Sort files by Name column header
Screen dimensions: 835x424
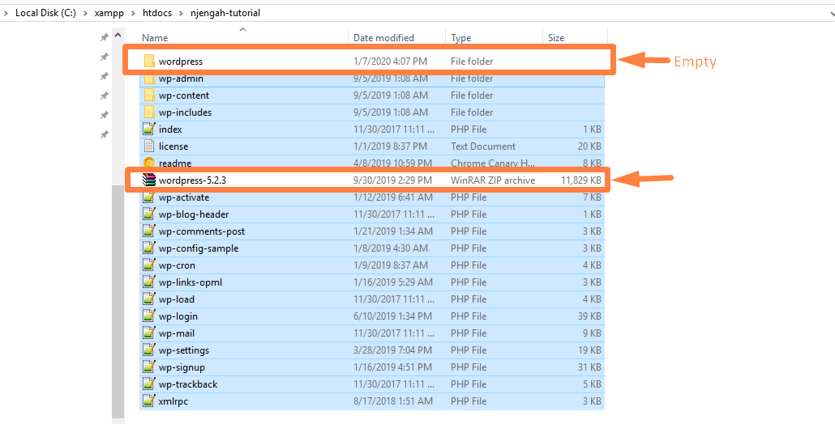(x=155, y=38)
